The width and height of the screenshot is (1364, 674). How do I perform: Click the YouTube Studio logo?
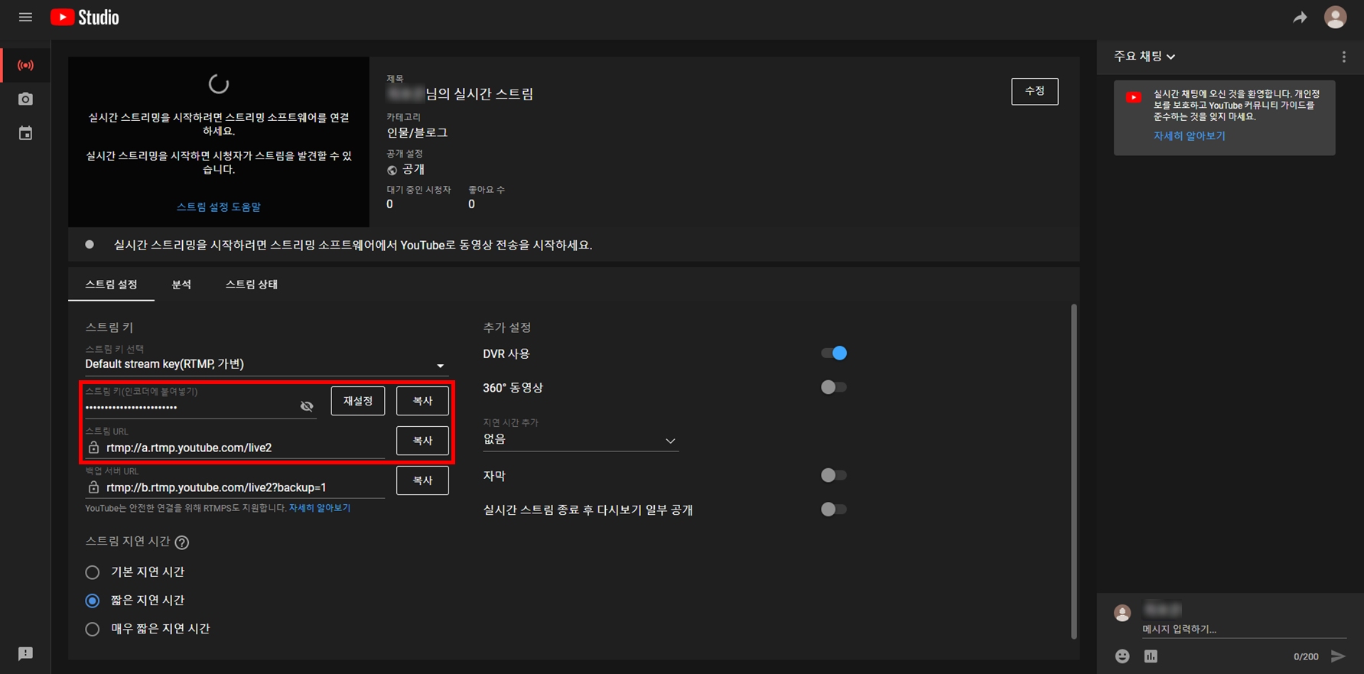pos(85,17)
